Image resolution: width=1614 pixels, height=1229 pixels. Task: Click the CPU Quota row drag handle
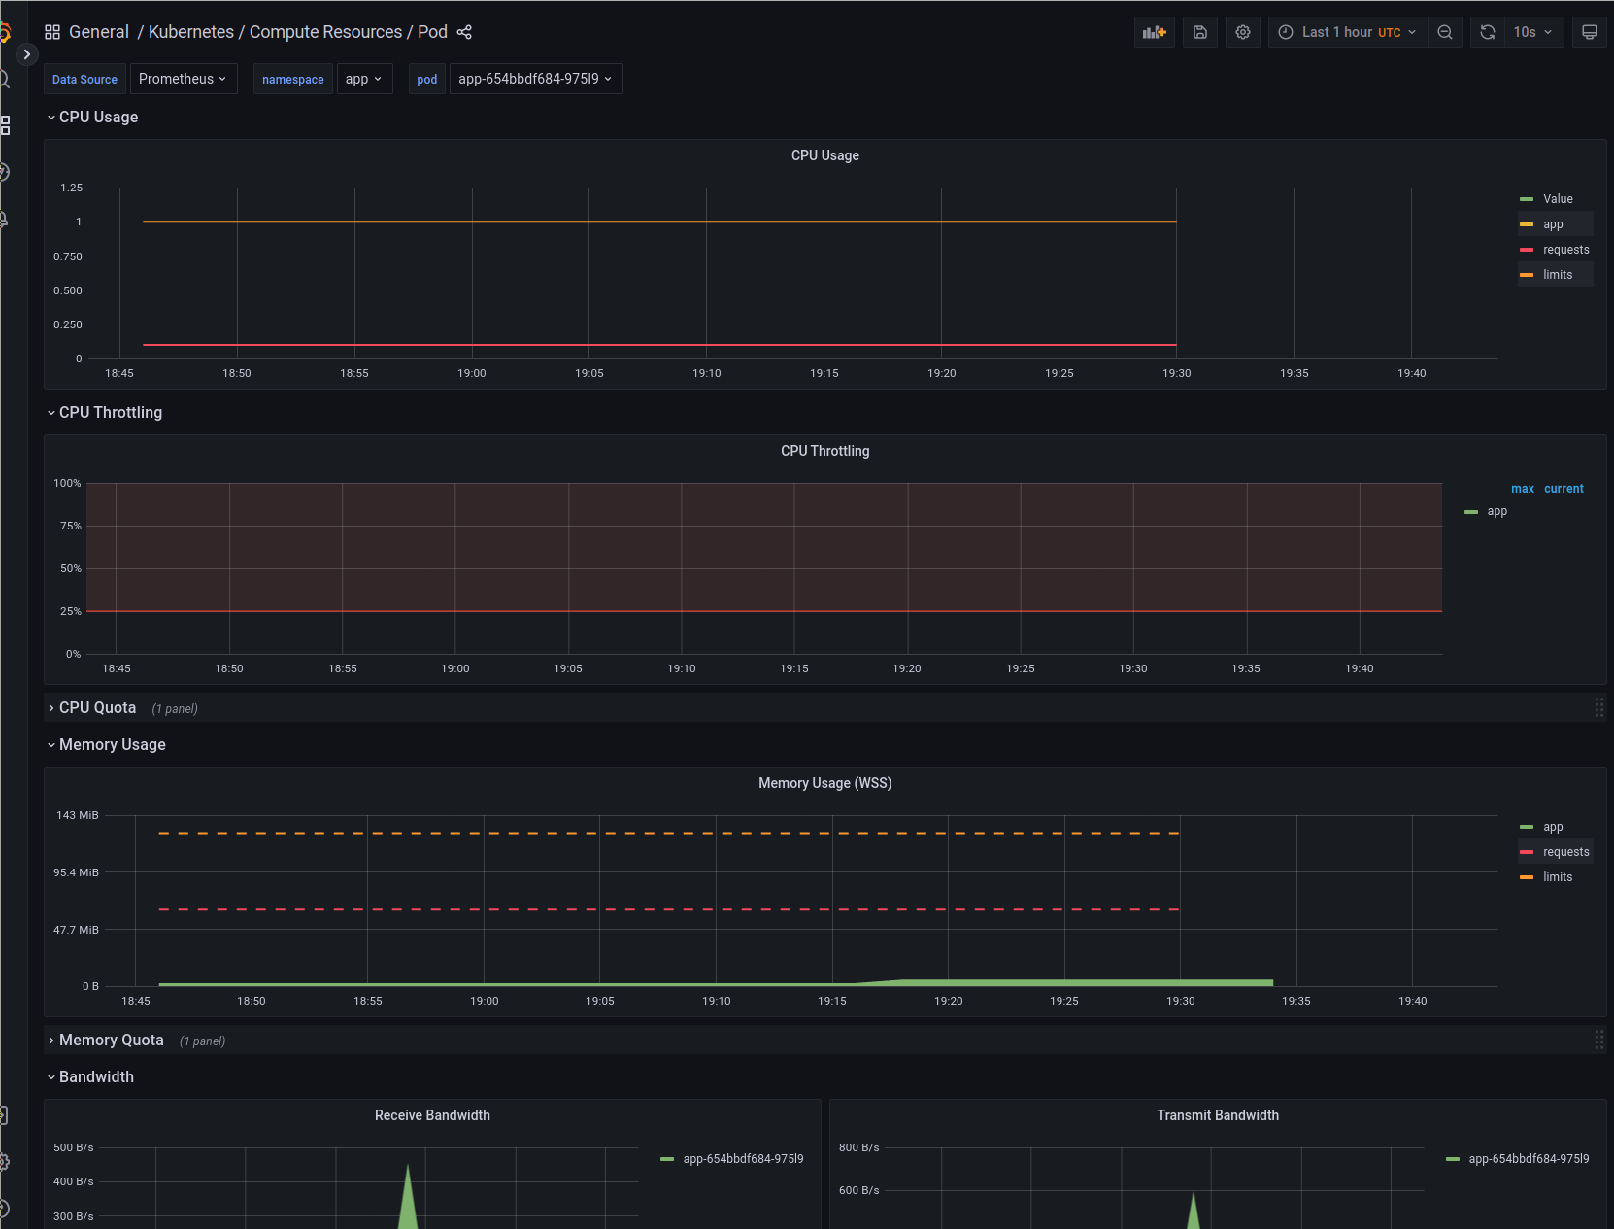click(1598, 707)
